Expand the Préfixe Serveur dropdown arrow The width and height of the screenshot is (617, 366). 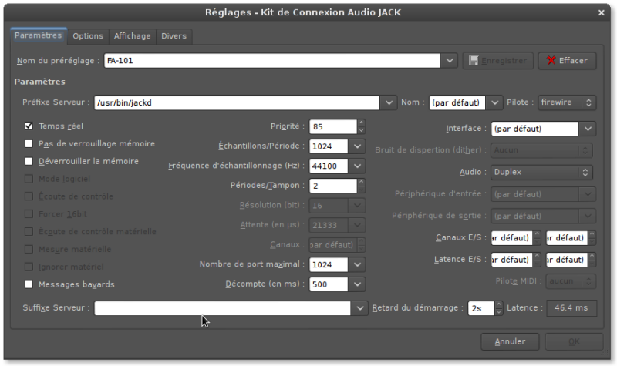click(x=389, y=102)
